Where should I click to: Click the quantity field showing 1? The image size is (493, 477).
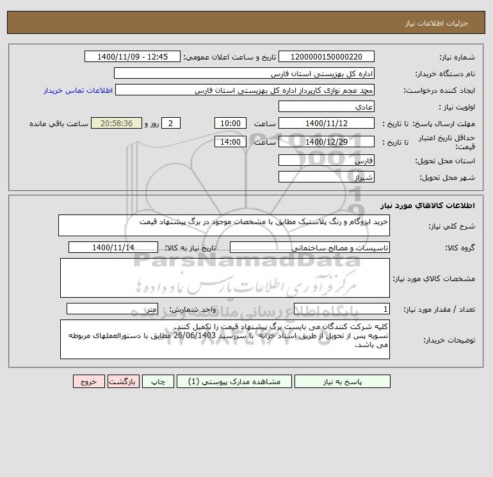click(342, 309)
